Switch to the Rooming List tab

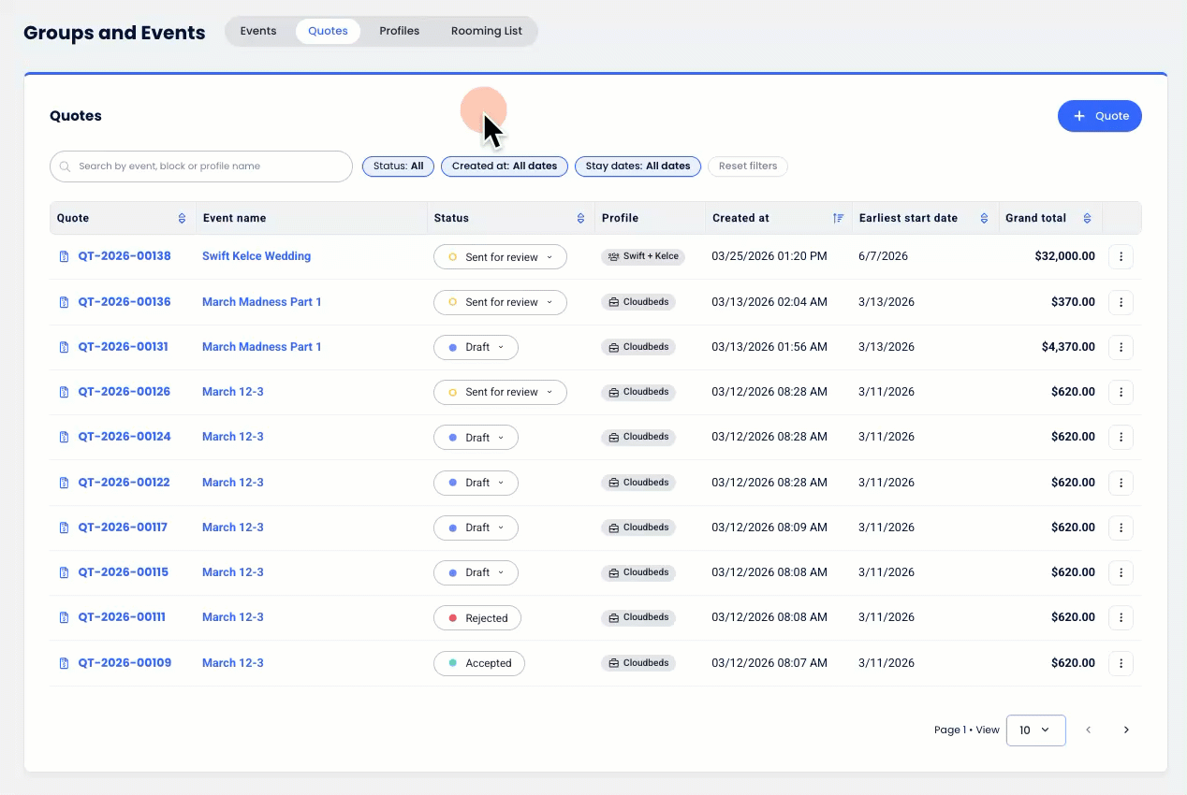(486, 31)
